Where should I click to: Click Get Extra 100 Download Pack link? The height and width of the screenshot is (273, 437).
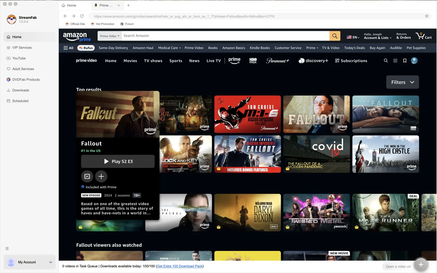(180, 266)
